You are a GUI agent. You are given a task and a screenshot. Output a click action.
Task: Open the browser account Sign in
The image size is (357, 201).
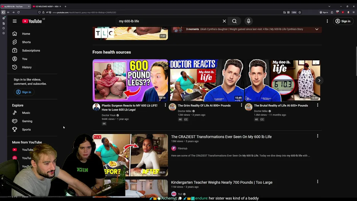(324, 12)
